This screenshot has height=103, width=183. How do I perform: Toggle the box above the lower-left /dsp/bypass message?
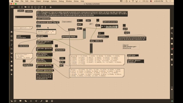pos(24,61)
